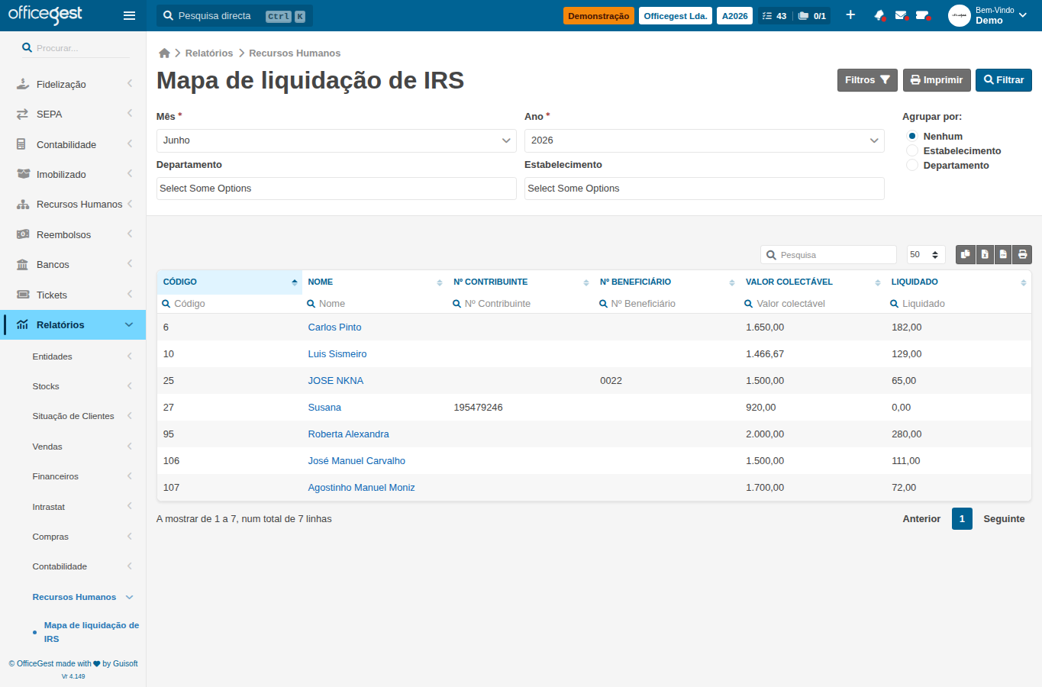Collapse the Relatórios sidebar section

click(x=129, y=324)
